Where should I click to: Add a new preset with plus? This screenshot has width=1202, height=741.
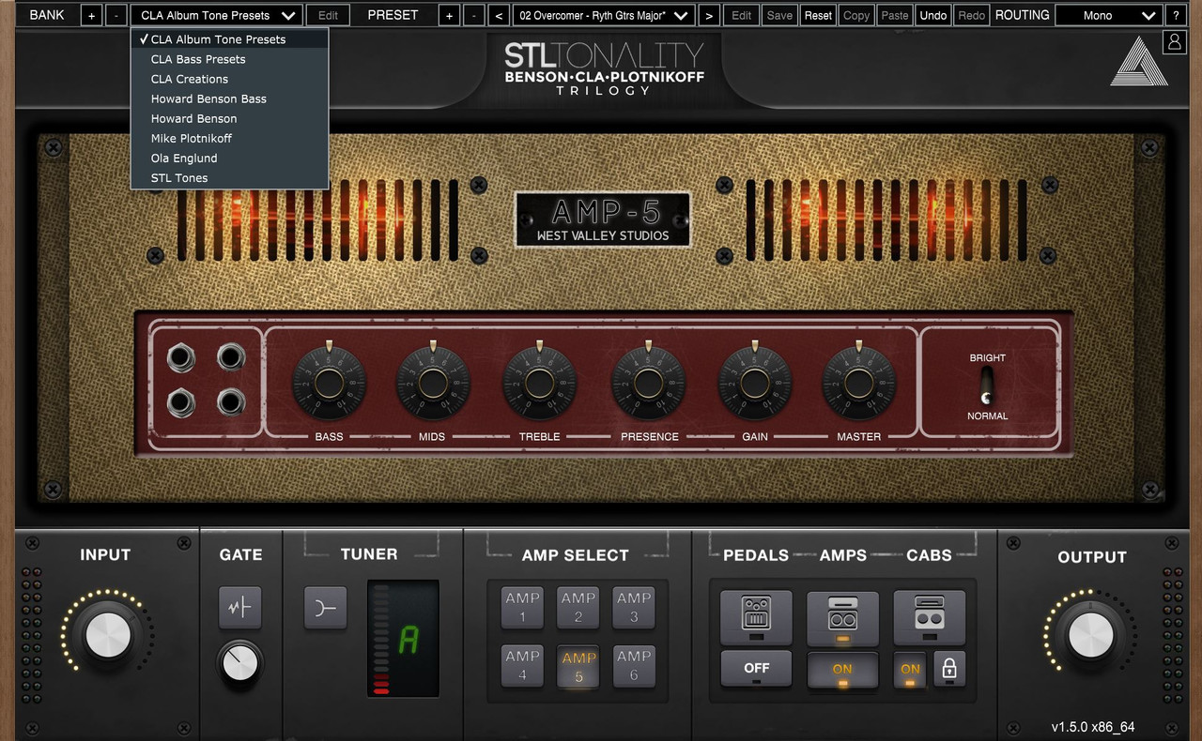click(450, 15)
